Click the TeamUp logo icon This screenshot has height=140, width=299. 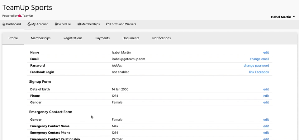[20, 16]
